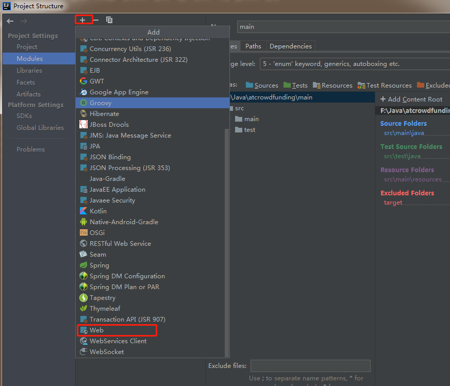The height and width of the screenshot is (386, 450).
Task: Click the Spring DM Plan or PAR icon
Action: [x=83, y=287]
